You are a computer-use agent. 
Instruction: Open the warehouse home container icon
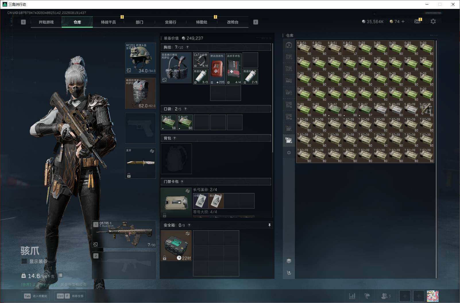[289, 45]
